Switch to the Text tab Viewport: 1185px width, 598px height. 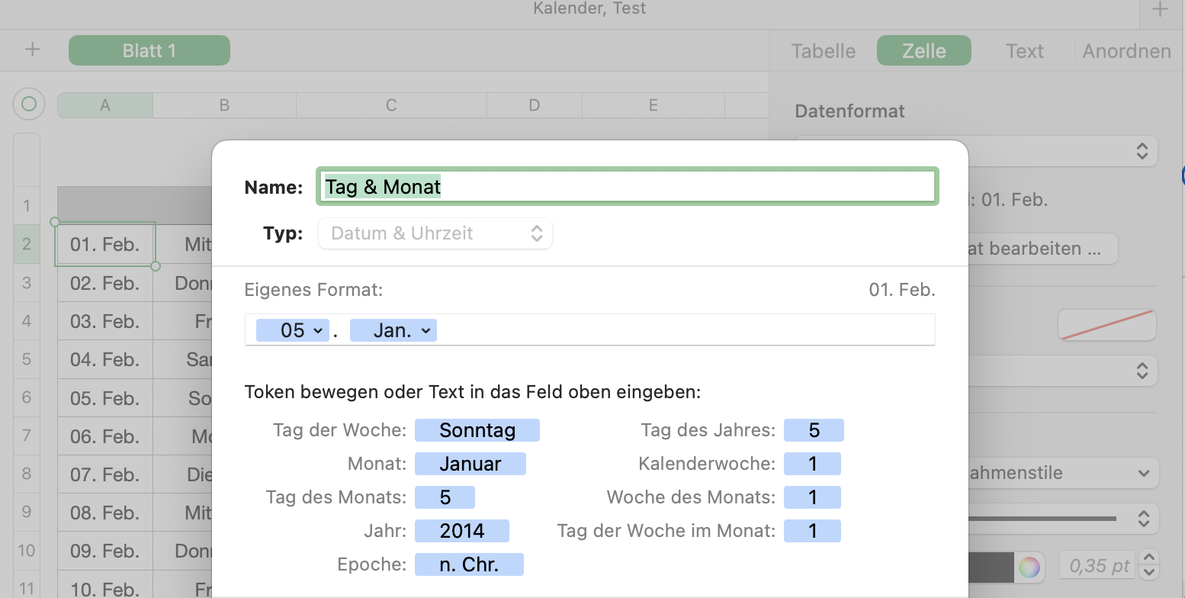[x=1024, y=51]
